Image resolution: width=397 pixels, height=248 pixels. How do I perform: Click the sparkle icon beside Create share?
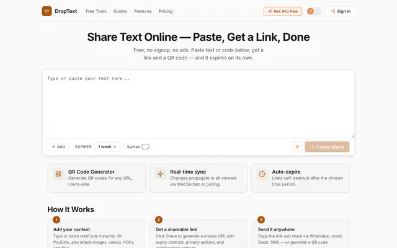(x=297, y=147)
